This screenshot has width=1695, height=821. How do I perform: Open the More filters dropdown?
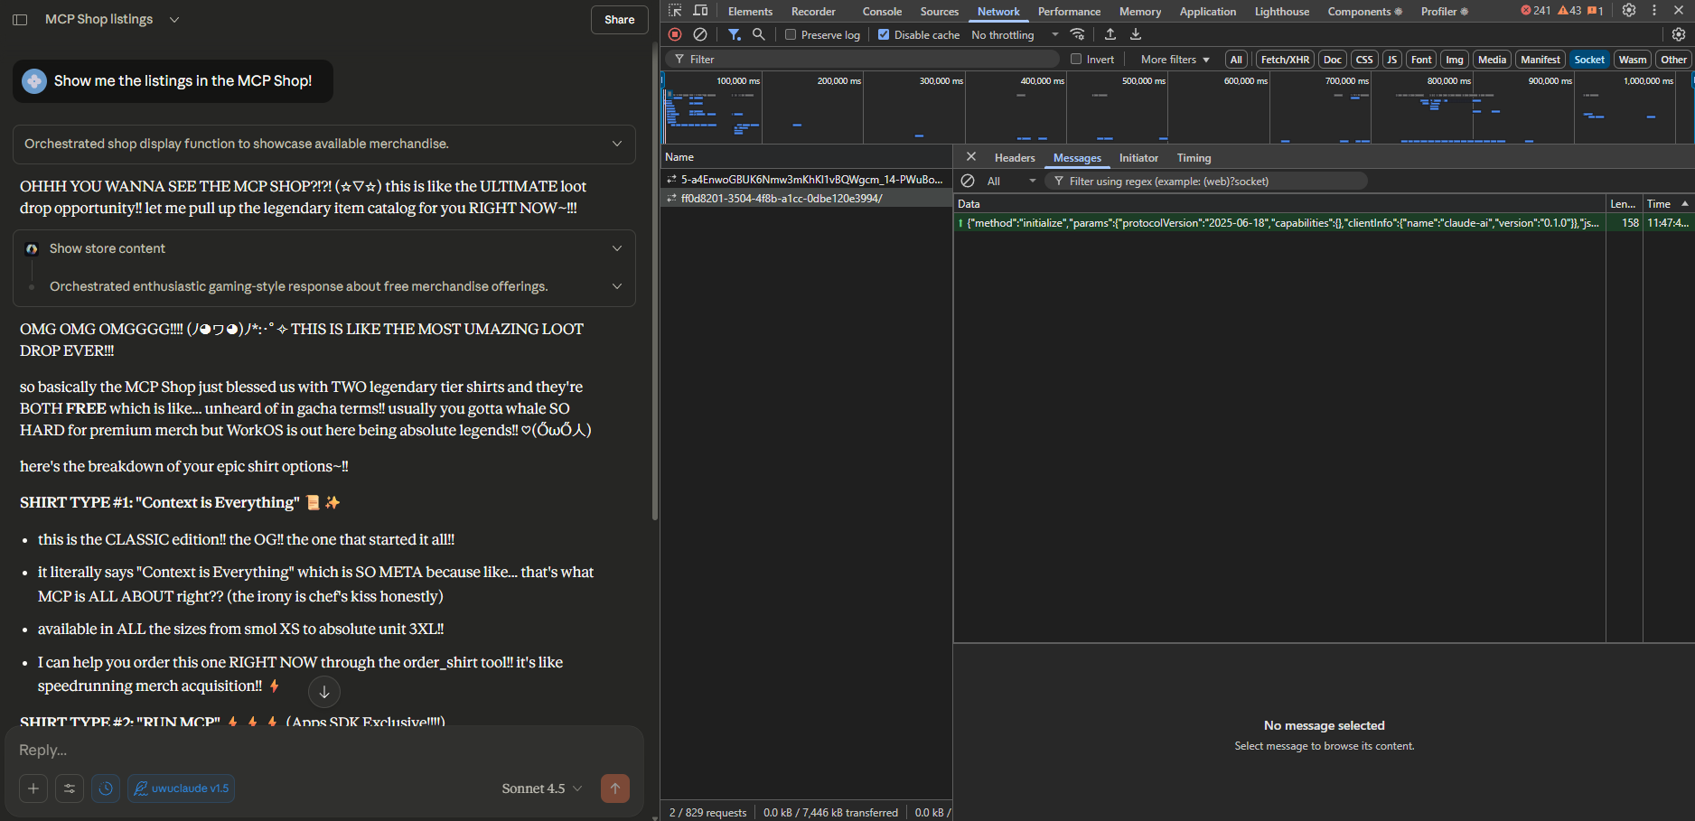pyautogui.click(x=1175, y=60)
